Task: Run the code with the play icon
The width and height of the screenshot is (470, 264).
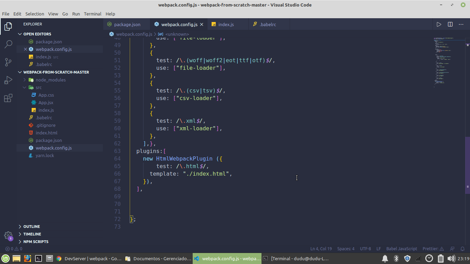Action: click(x=439, y=24)
